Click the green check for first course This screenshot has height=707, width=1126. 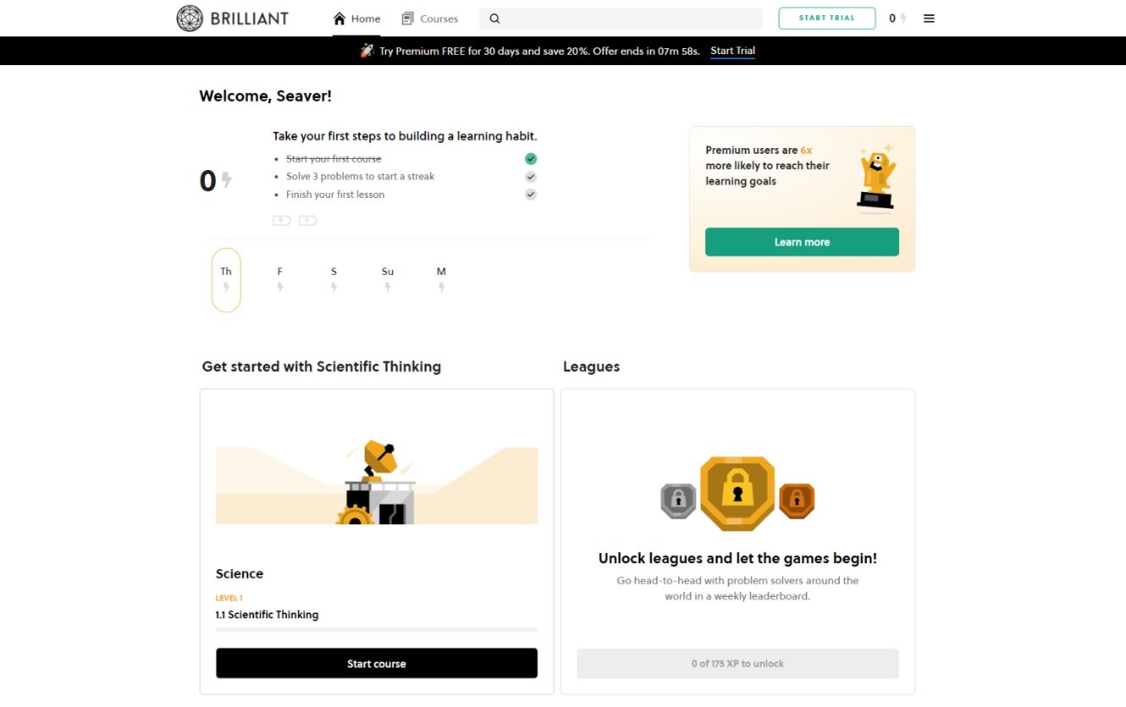(x=531, y=159)
